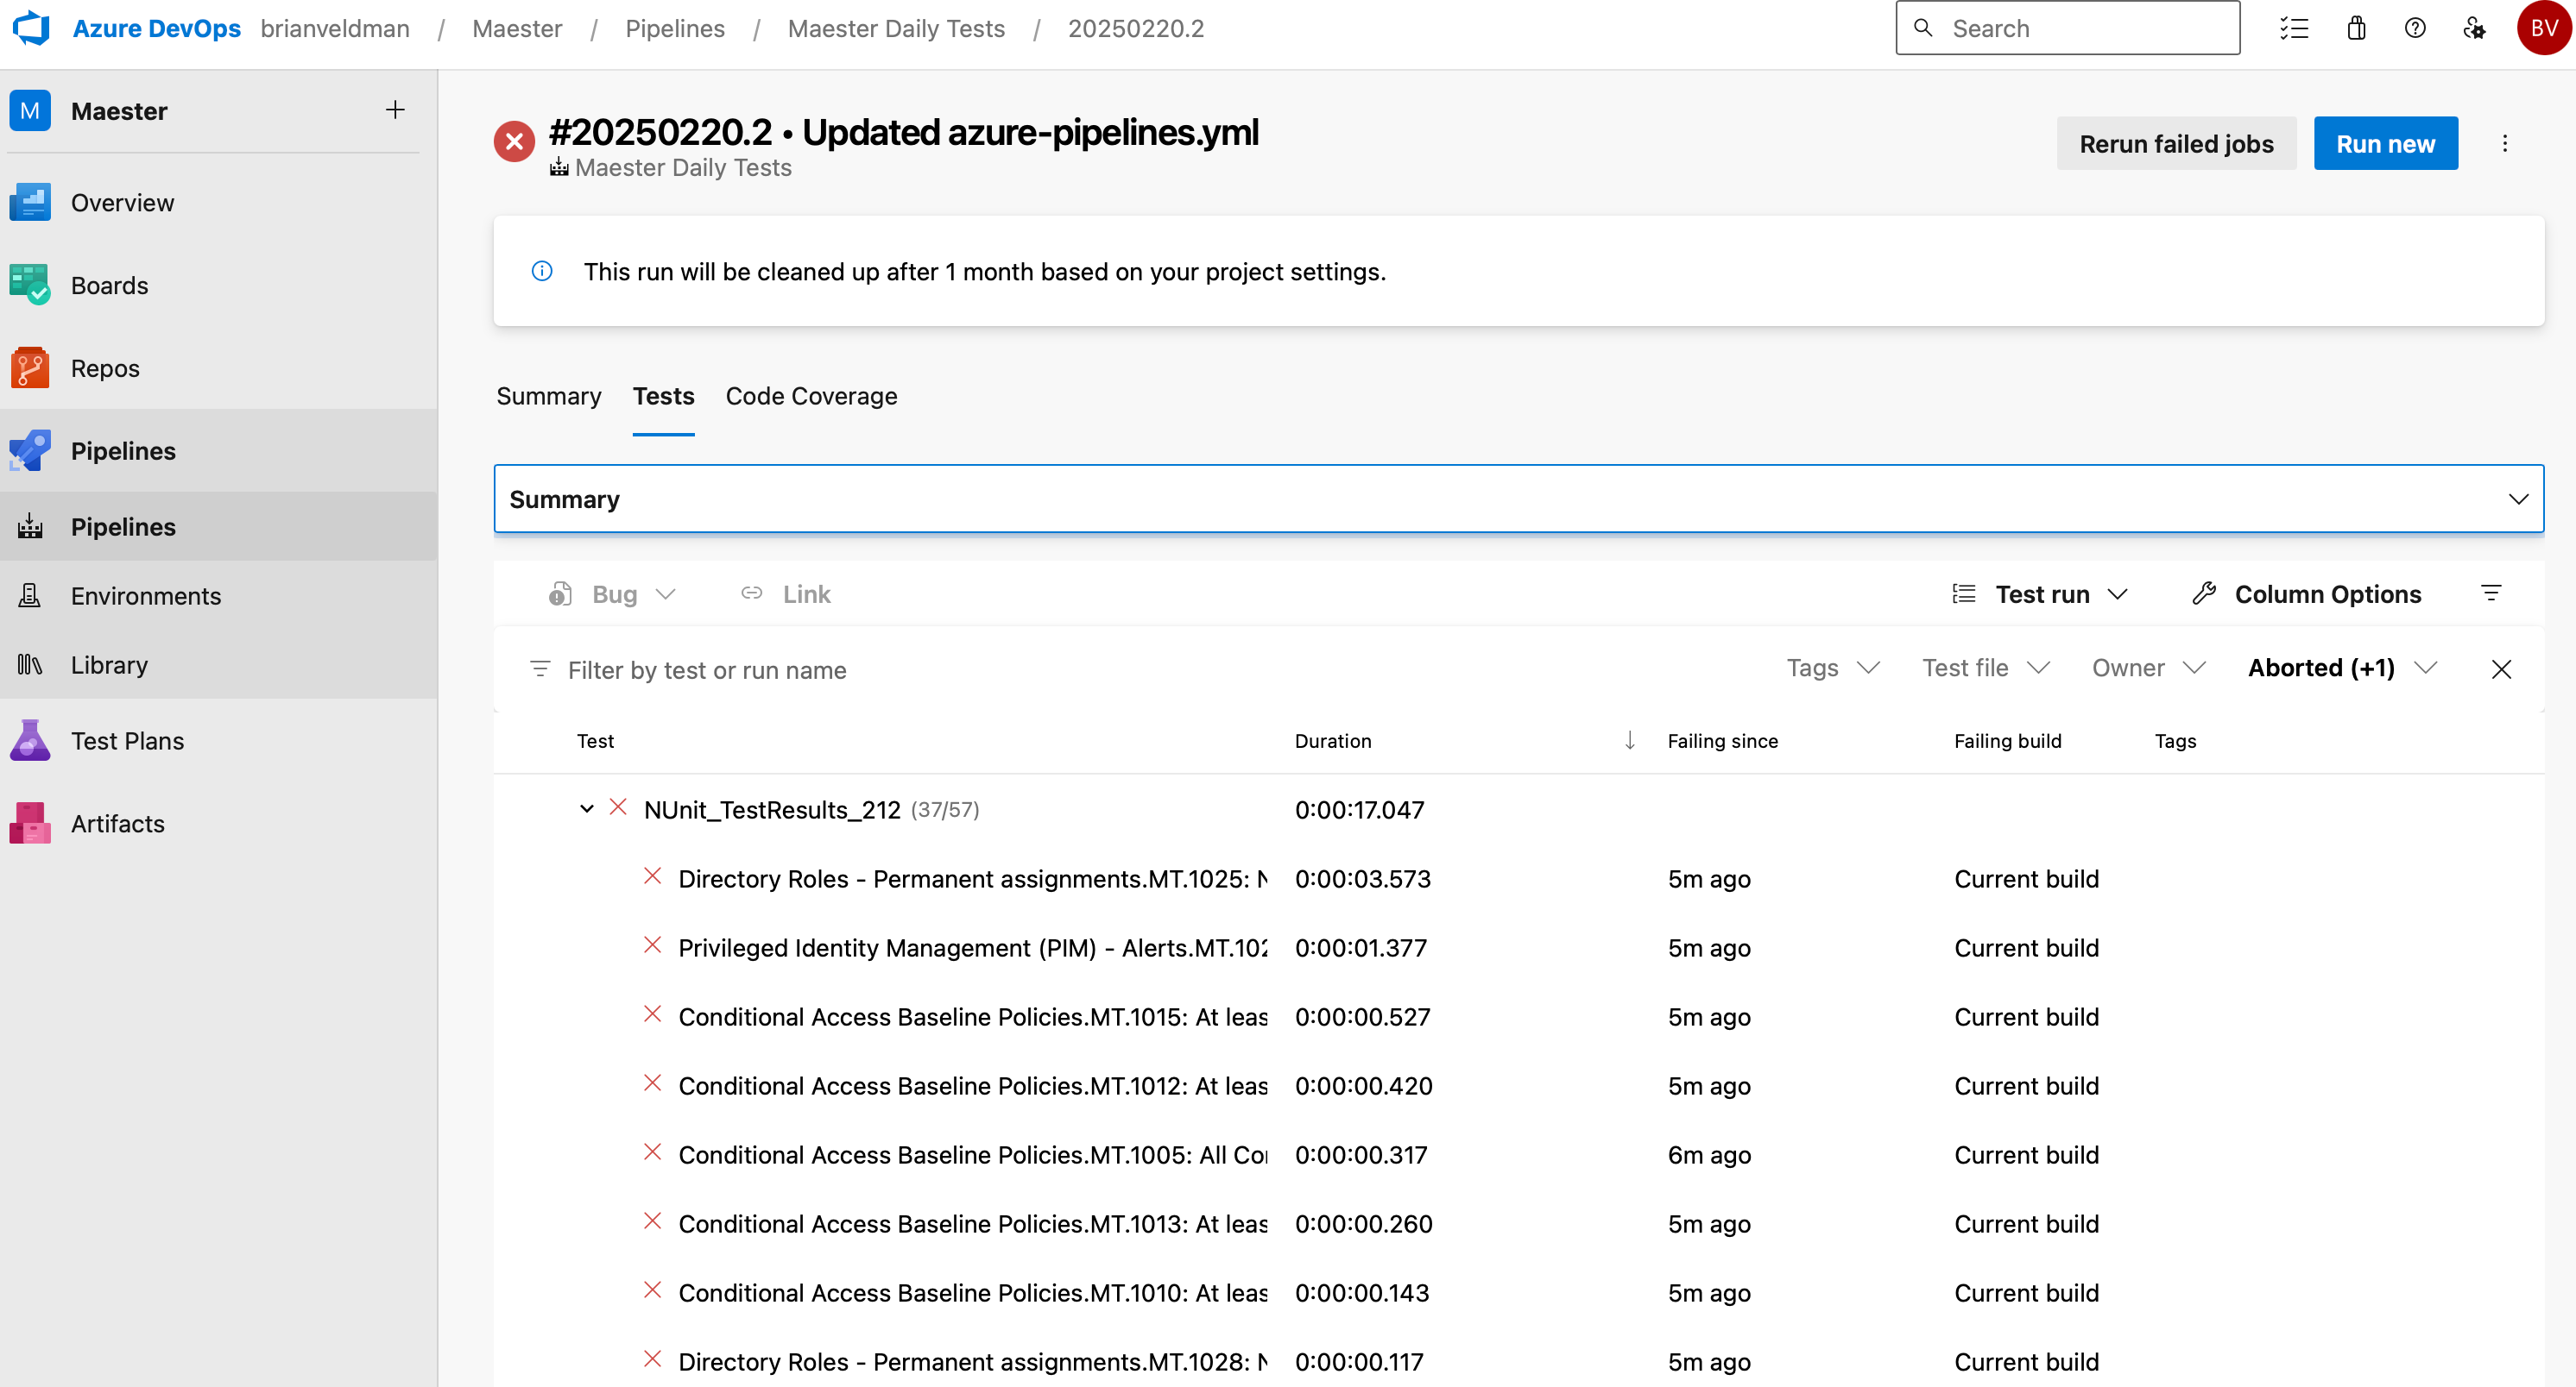Click the Azure DevOps logo
Screen dimensions: 2576x1387
coord(30,28)
